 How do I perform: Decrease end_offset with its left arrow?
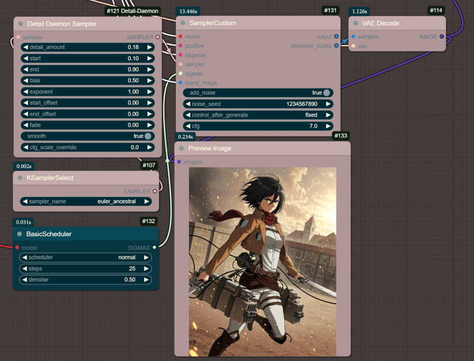(25, 114)
